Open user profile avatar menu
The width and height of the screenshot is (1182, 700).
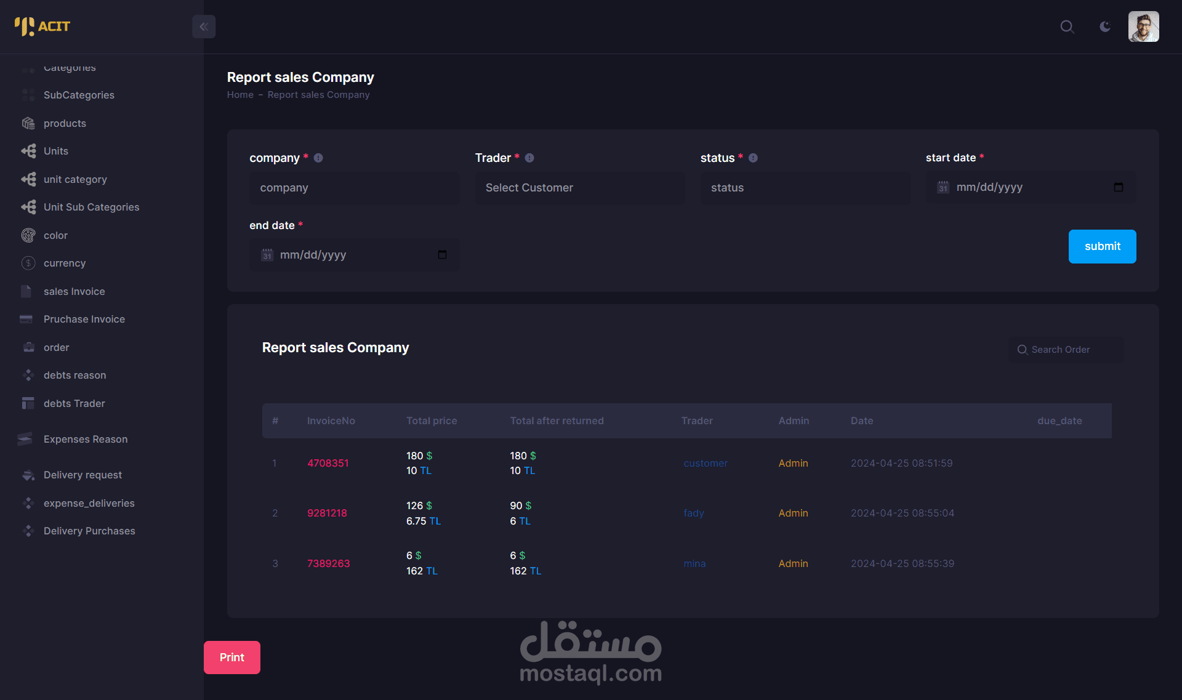[x=1143, y=26]
